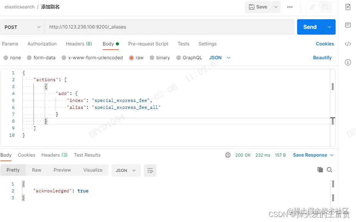The width and height of the screenshot is (356, 222).
Task: Open the response JSON format dropdown
Action: (126, 170)
